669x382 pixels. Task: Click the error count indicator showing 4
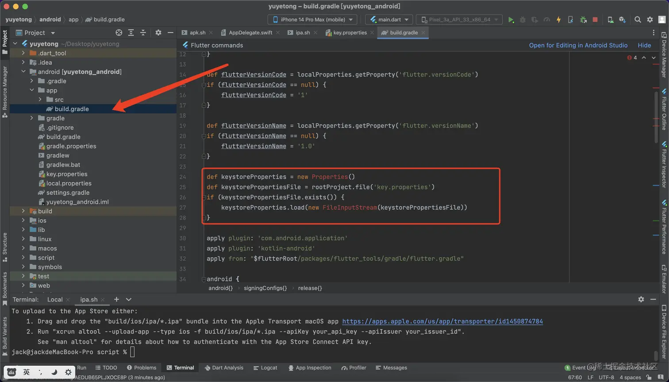click(632, 58)
